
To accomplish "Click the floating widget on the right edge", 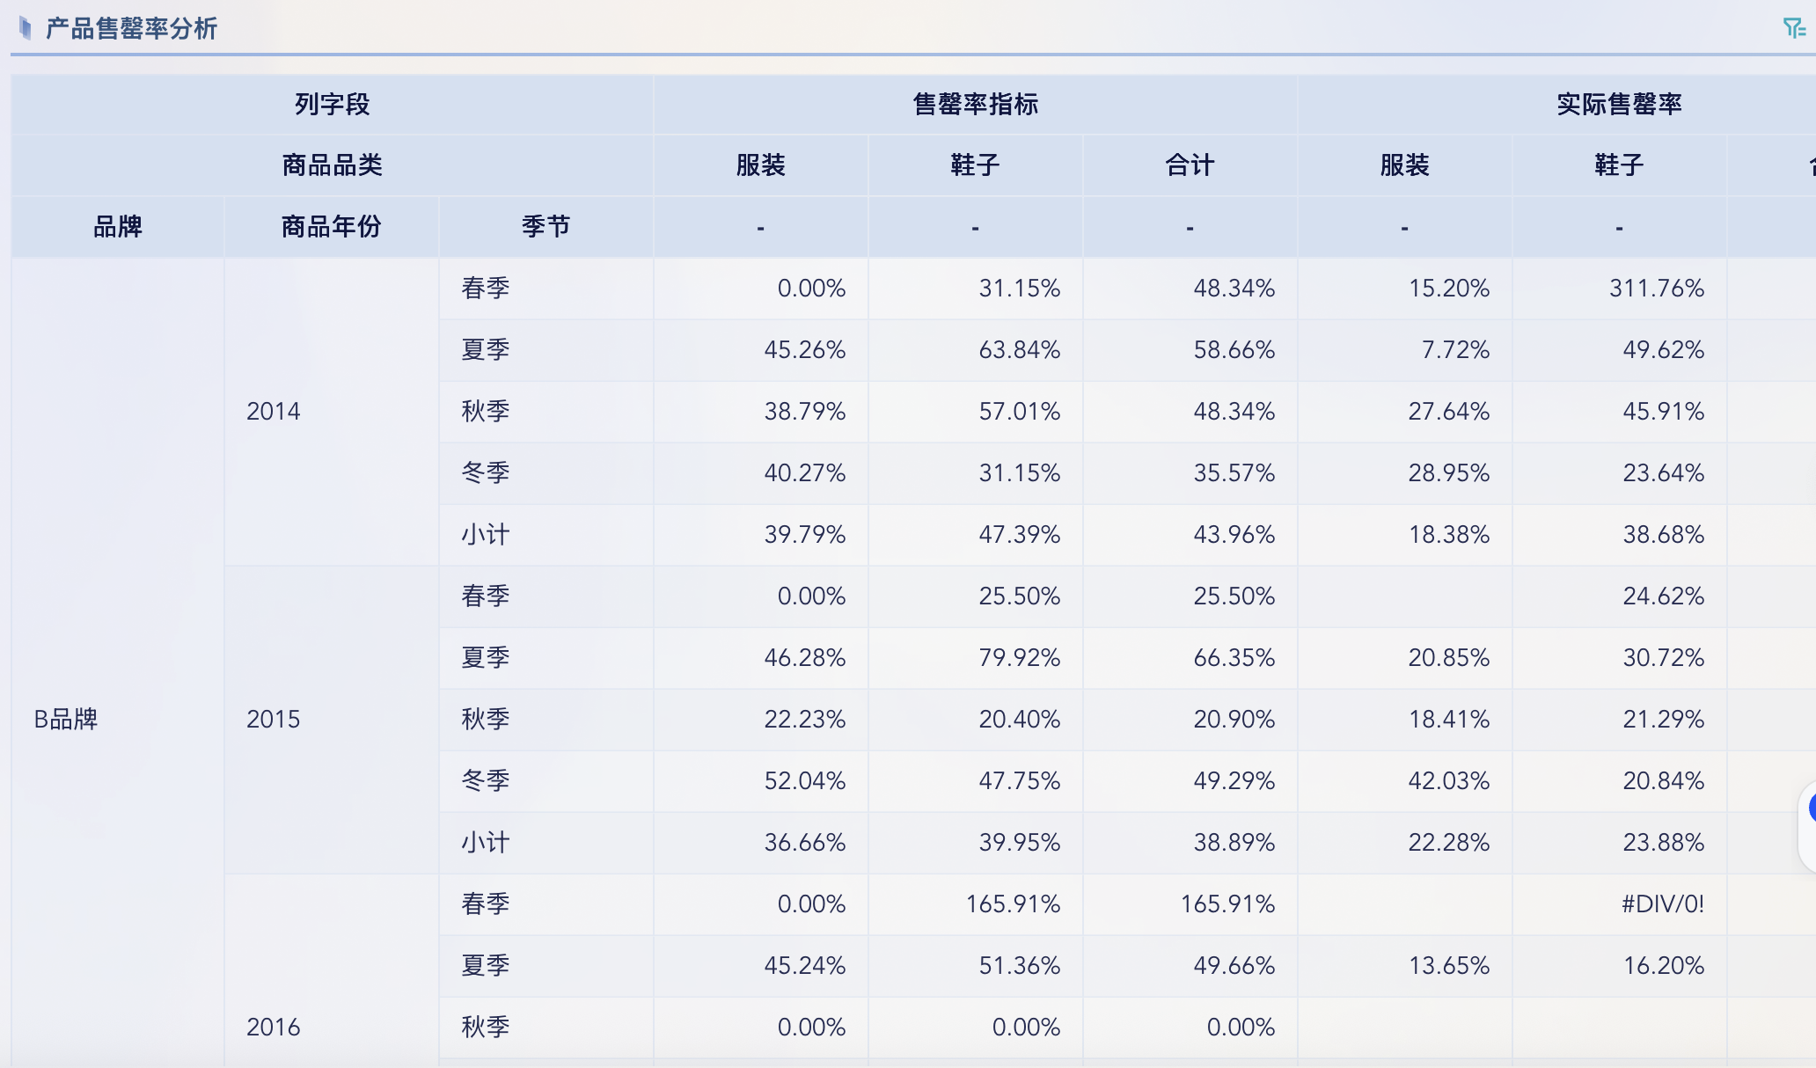I will coord(1809,807).
